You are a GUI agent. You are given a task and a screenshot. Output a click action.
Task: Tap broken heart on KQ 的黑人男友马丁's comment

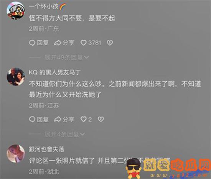click(x=101, y=119)
